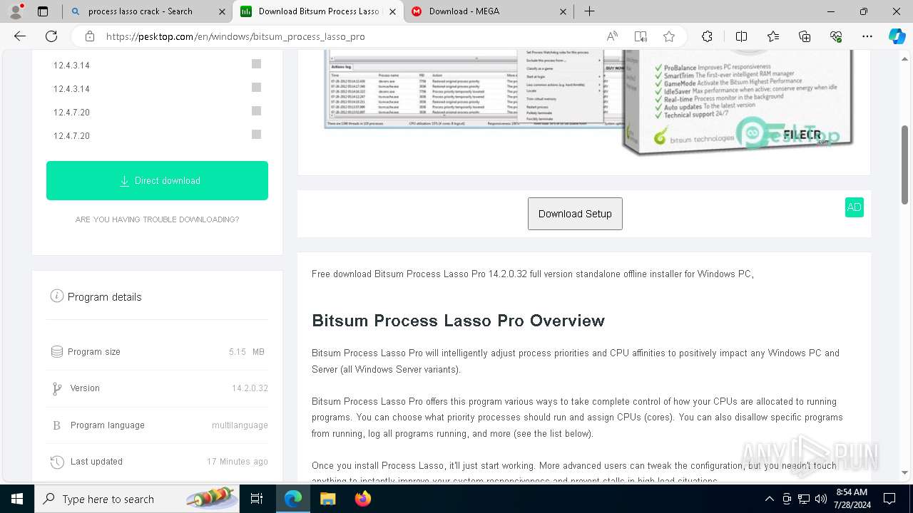Select the multilanguage value text
The width and height of the screenshot is (913, 513).
click(240, 425)
